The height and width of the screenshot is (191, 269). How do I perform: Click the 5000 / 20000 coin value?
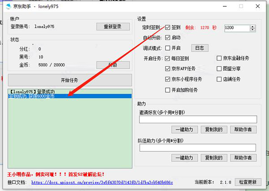click(52, 65)
